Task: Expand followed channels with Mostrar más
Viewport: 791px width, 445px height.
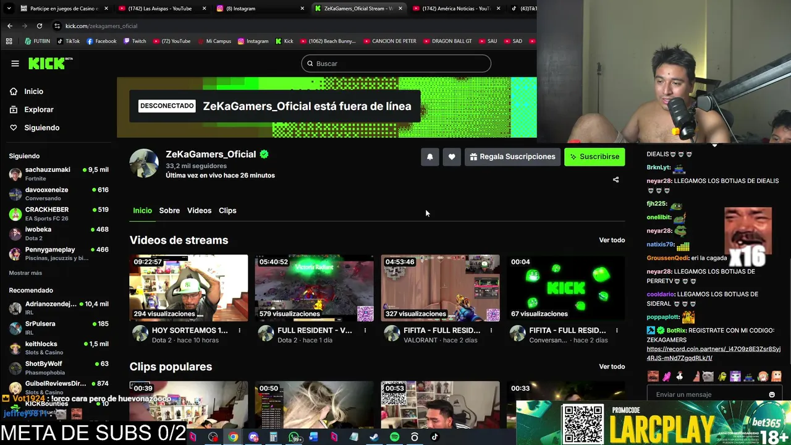Action: point(25,273)
